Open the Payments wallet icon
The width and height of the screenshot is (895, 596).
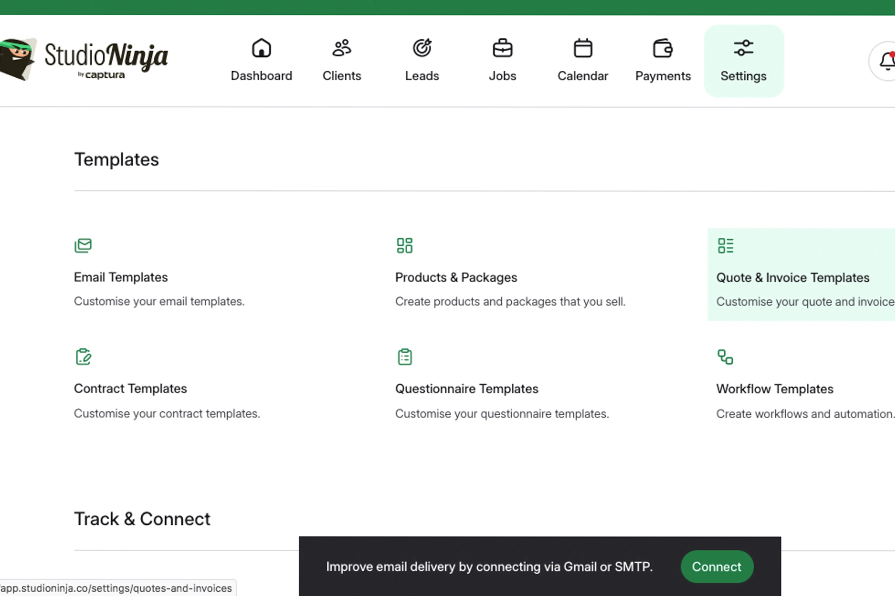point(663,48)
